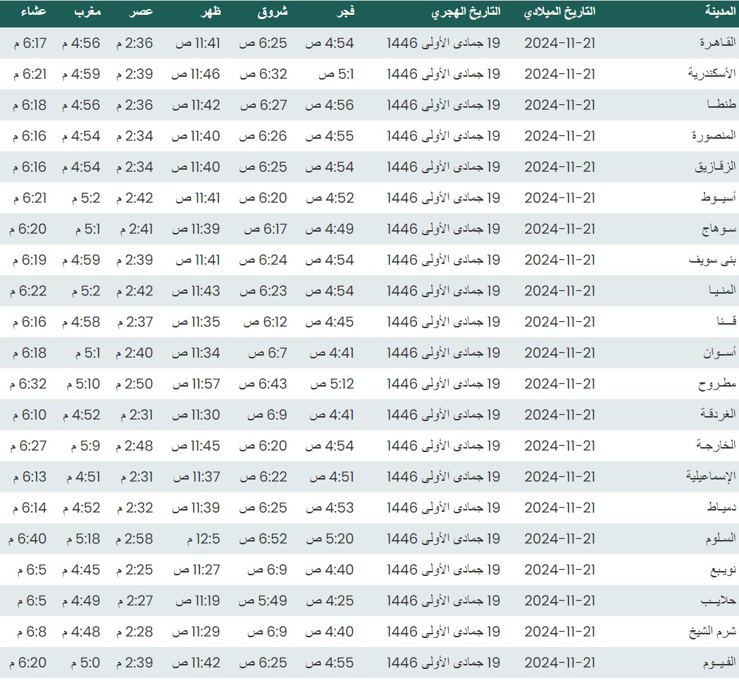Click the Gregorian date in الفيوم row
Screen dimensions: 739x683
pos(559,663)
